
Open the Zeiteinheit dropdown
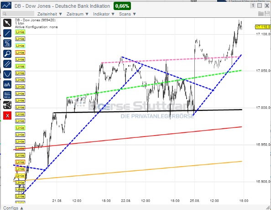(50, 14)
